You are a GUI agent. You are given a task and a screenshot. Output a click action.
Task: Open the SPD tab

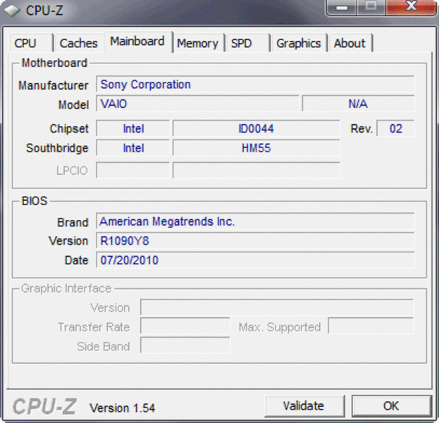pos(248,43)
